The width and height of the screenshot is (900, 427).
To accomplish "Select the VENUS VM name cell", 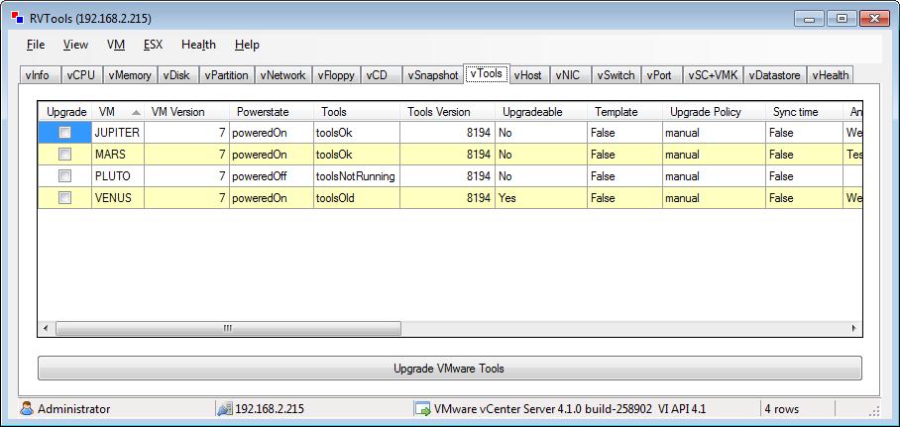I will (x=118, y=198).
